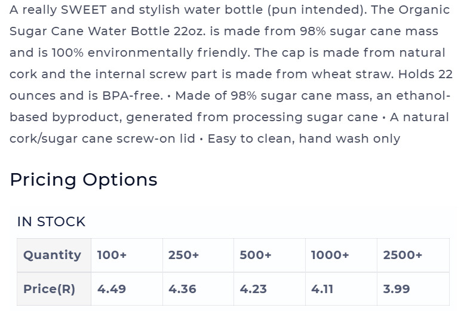This screenshot has width=464, height=311.
Task: Click 'Sugar Cane Water Bottle 22oz.' text
Action: pyautogui.click(x=107, y=32)
